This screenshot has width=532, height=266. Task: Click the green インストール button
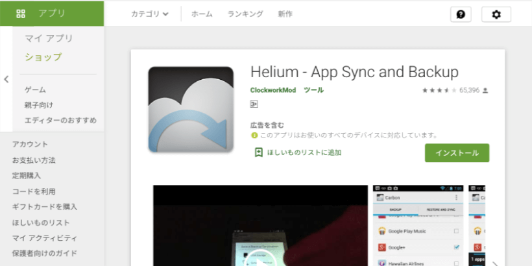click(457, 153)
